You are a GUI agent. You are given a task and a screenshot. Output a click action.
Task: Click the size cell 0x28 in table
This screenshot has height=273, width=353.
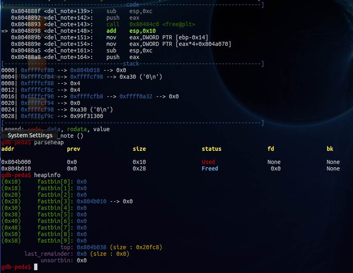coord(139,168)
